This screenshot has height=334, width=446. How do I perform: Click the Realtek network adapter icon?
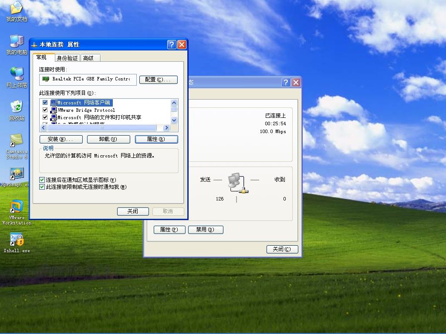[x=45, y=79]
